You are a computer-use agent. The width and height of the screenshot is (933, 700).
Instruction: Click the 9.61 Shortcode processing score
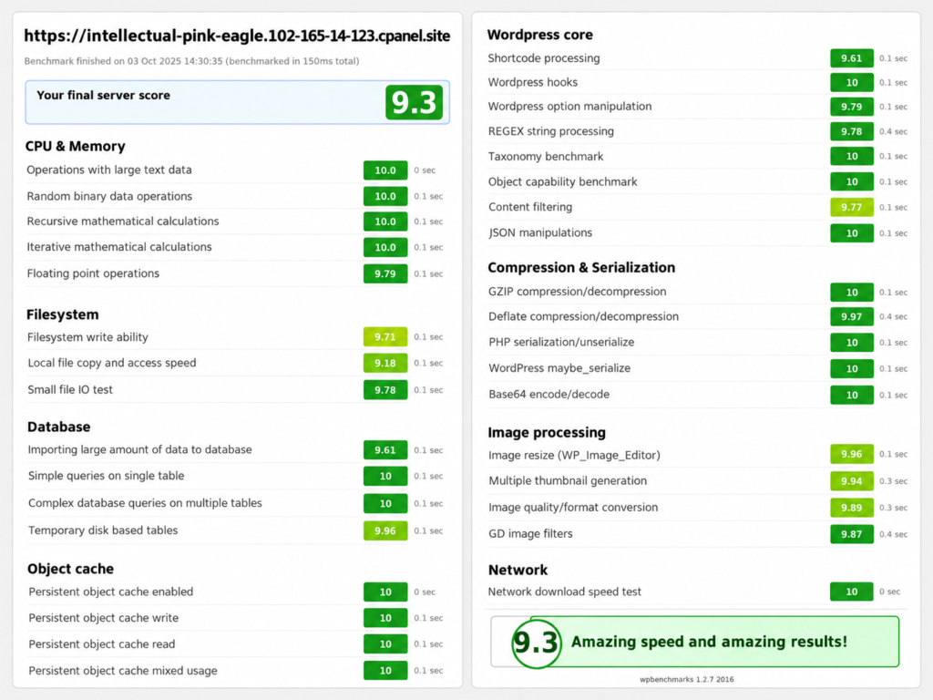coord(852,58)
